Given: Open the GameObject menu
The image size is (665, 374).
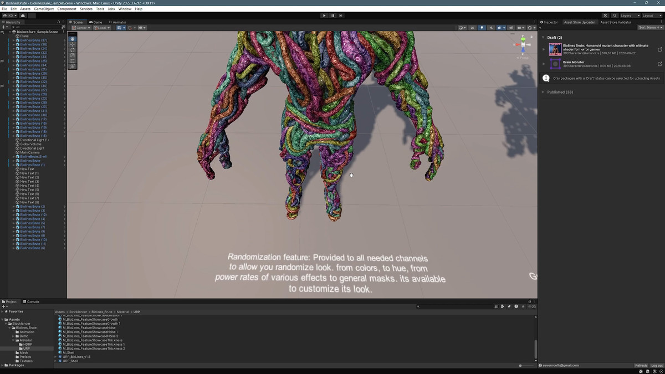Looking at the screenshot, I should [44, 9].
